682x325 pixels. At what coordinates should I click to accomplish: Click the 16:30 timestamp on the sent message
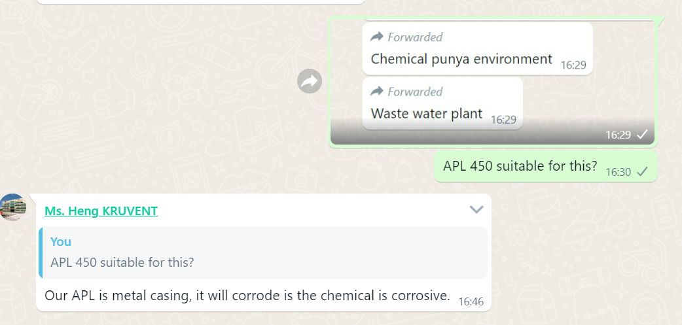click(x=618, y=172)
